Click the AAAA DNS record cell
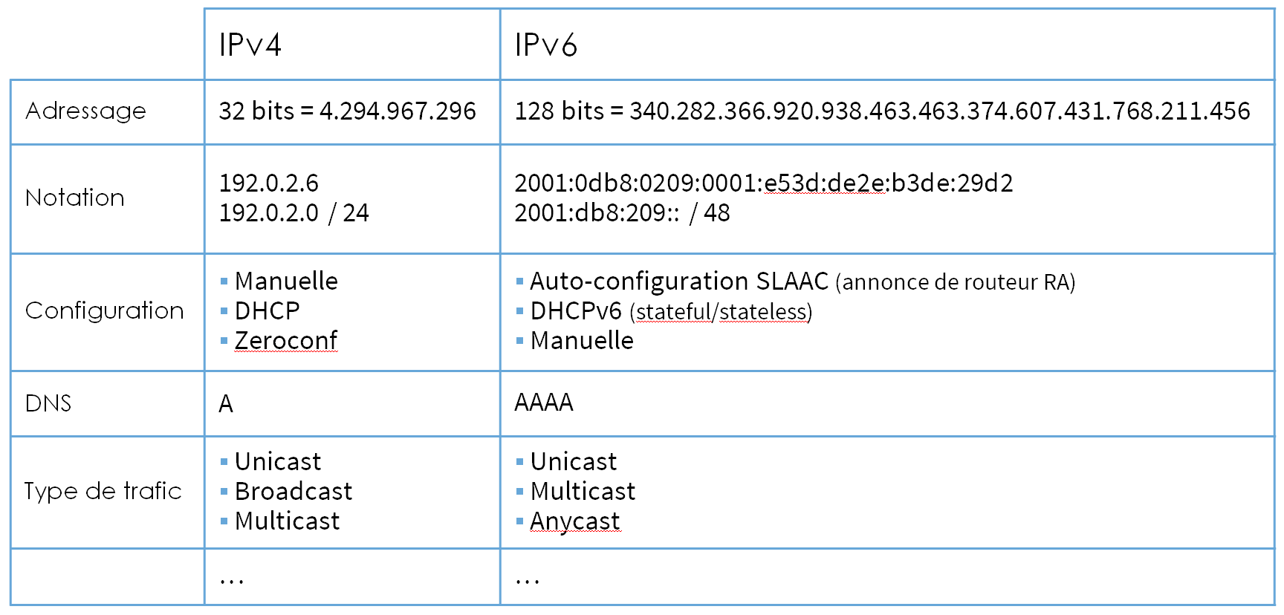The width and height of the screenshot is (1284, 615). point(544,403)
